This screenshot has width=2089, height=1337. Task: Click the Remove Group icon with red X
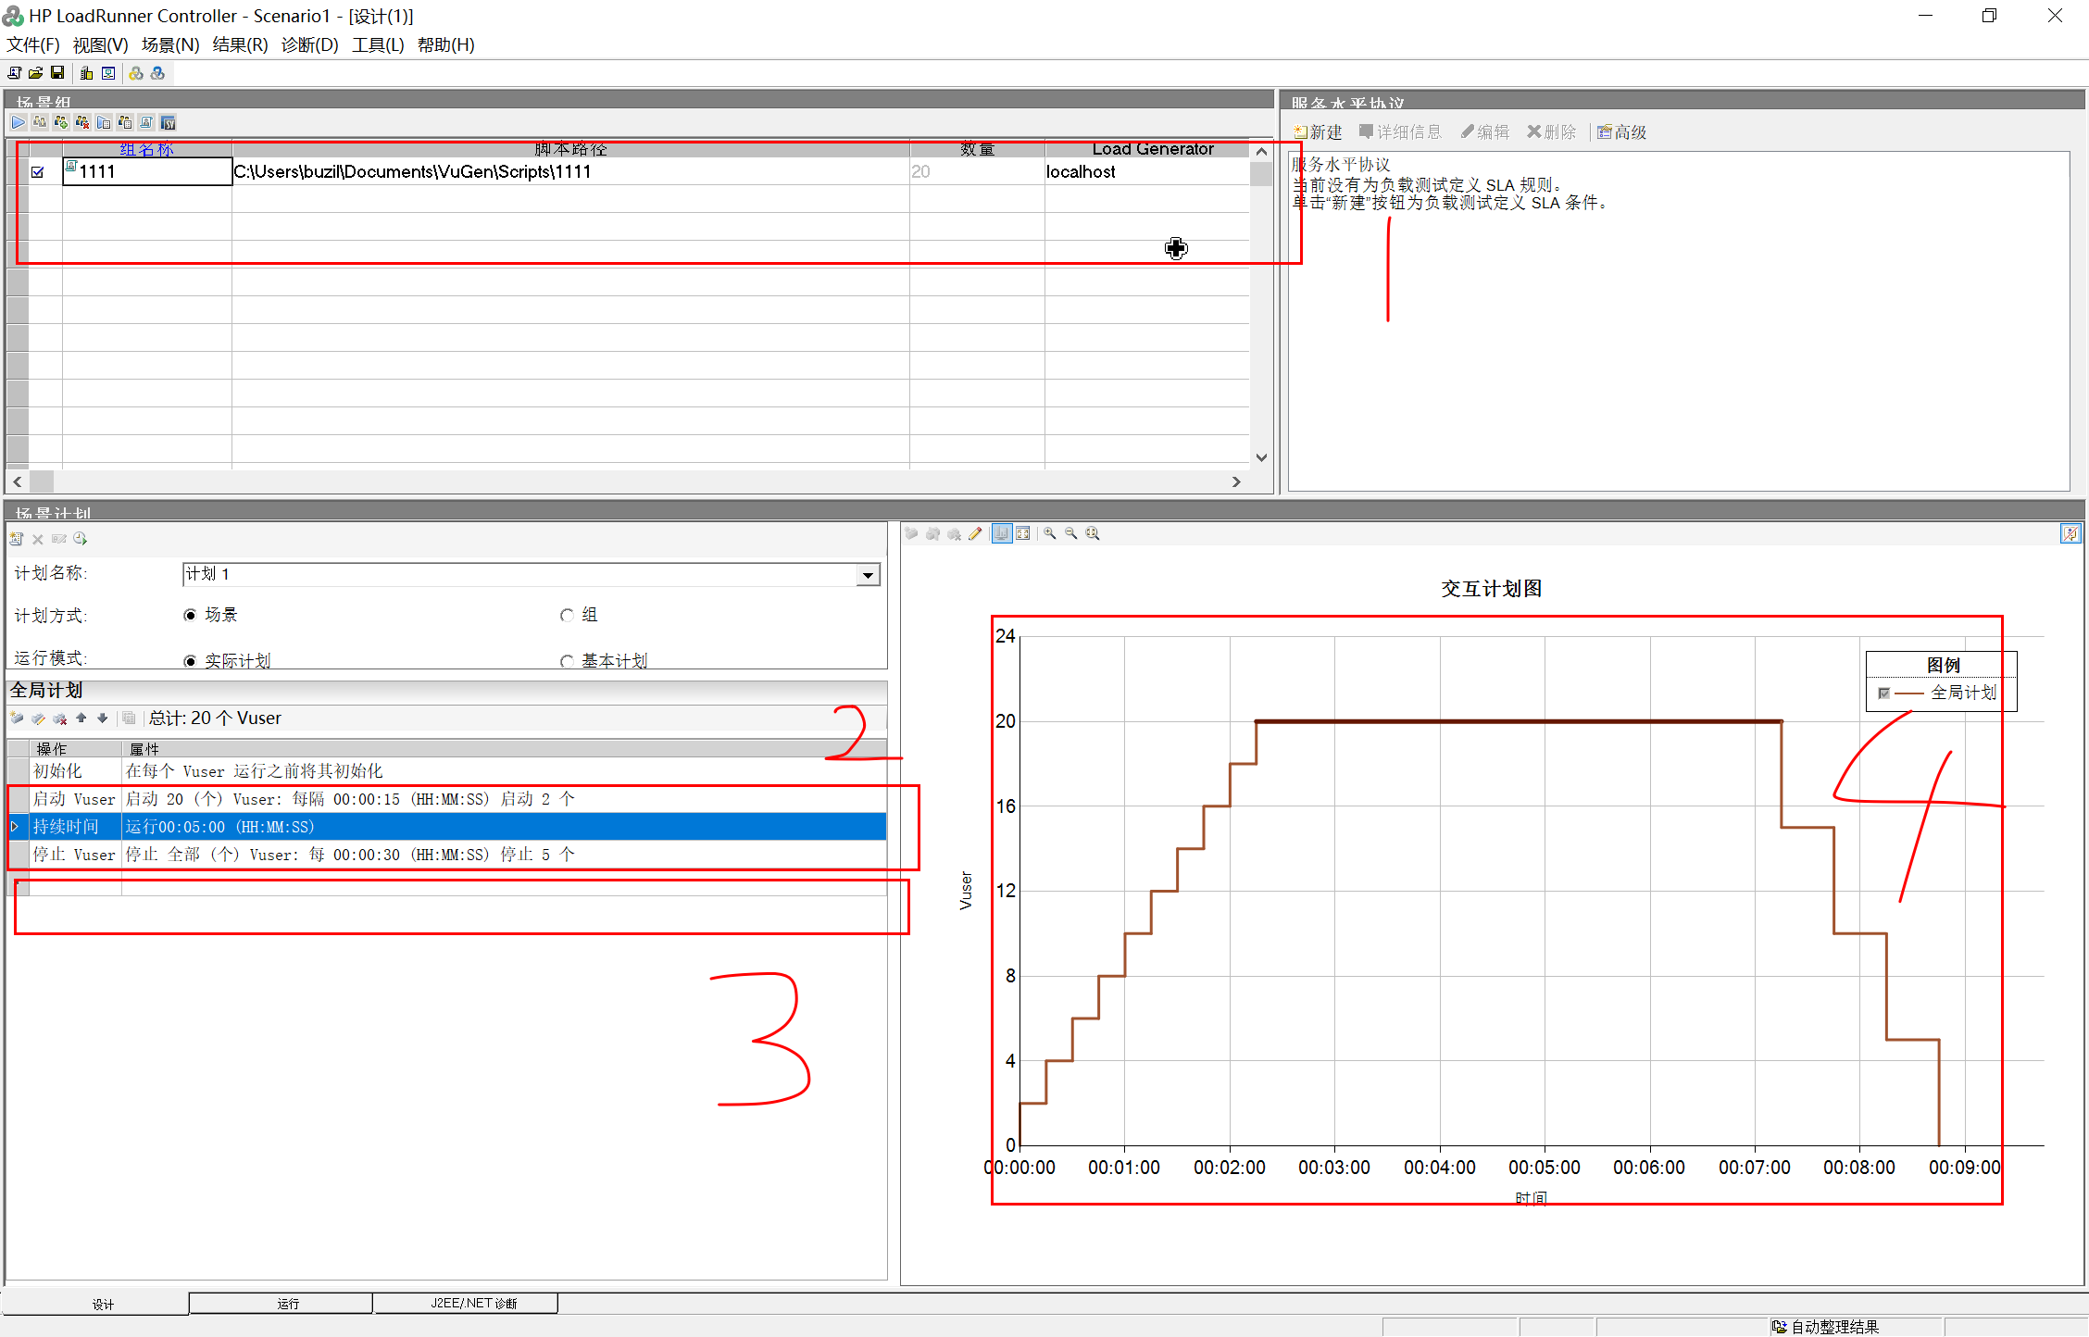82,122
